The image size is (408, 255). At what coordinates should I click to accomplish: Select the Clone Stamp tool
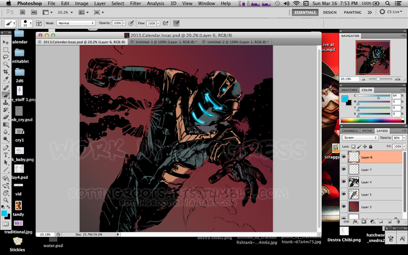(x=6, y=103)
